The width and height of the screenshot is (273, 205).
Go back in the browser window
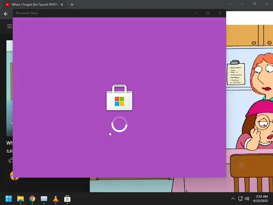pyautogui.click(x=6, y=14)
